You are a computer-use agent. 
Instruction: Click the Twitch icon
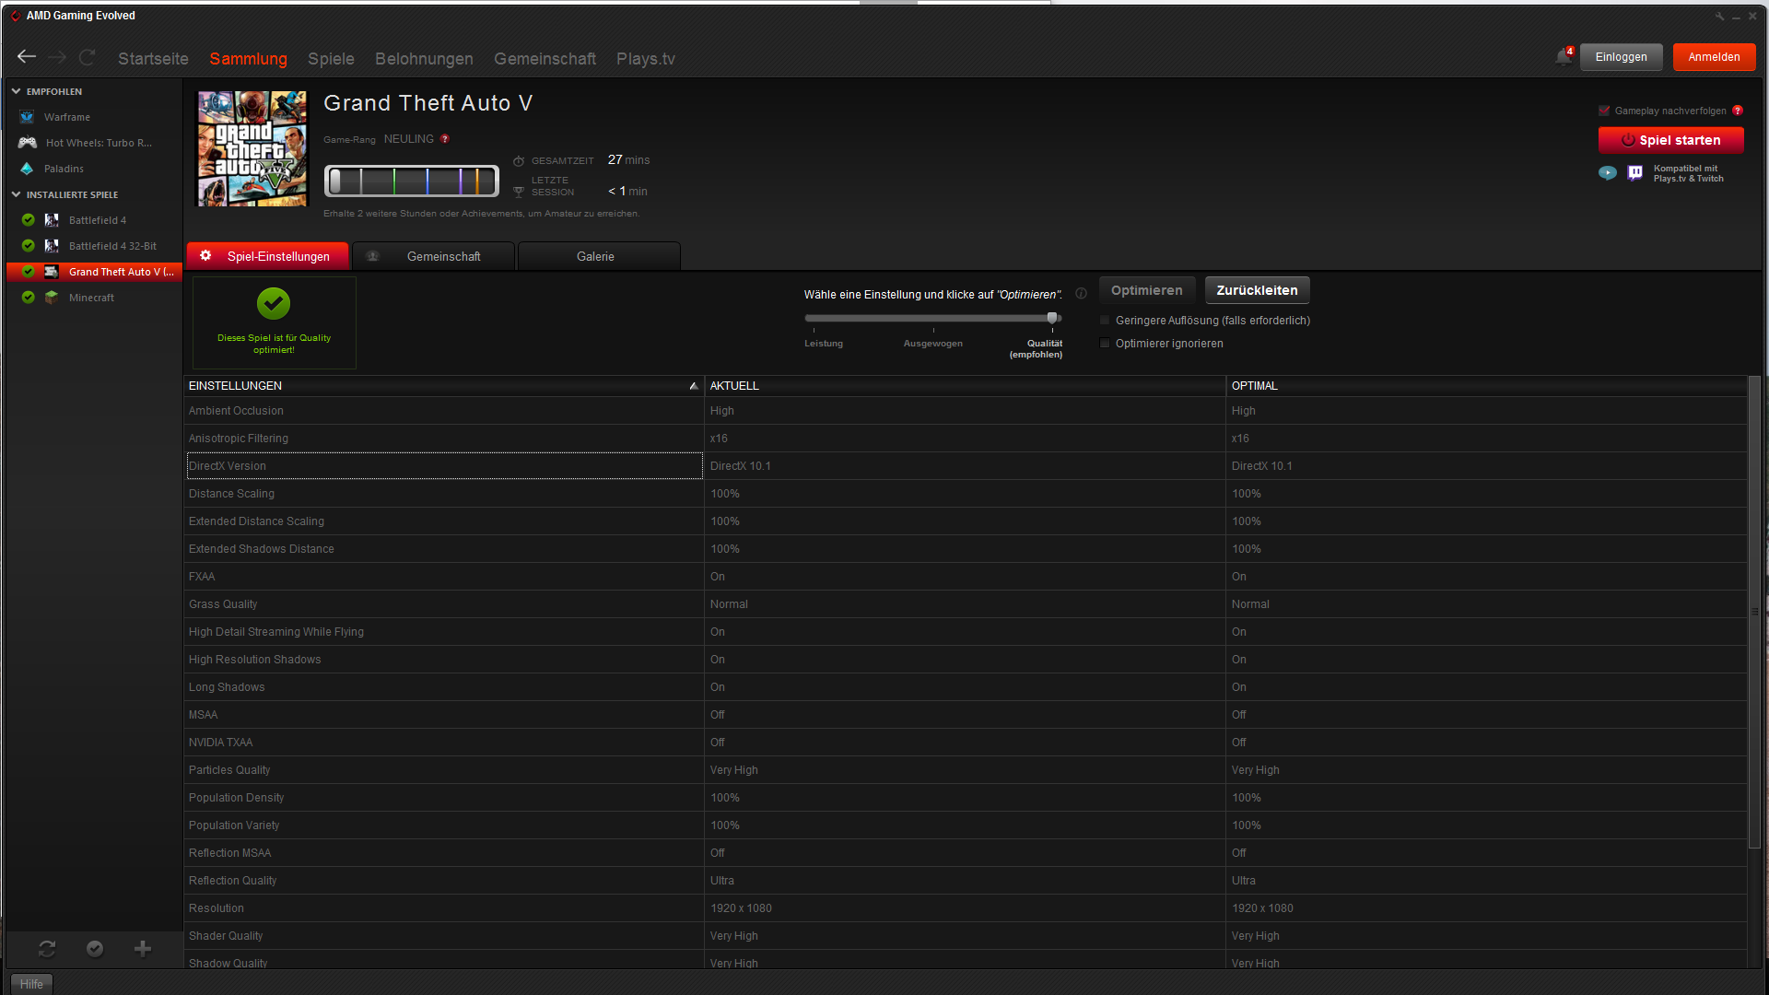1635,173
